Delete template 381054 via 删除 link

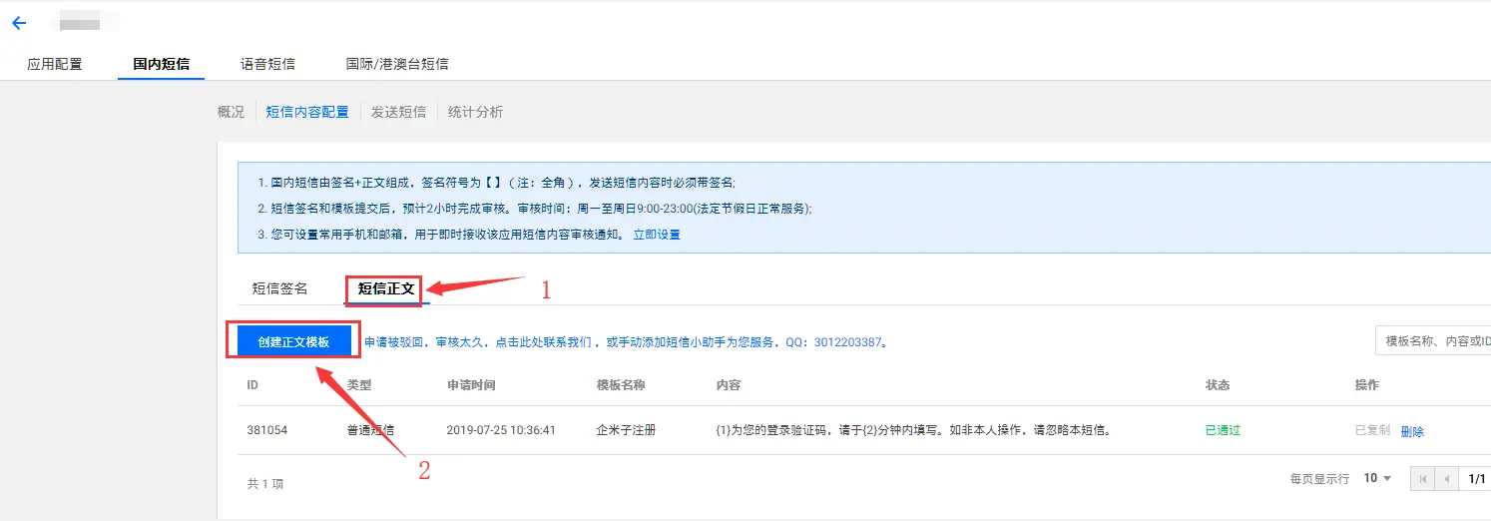pos(1412,431)
